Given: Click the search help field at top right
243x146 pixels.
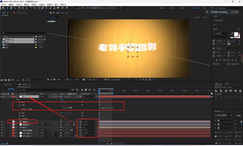Looking at the screenshot, I should click(228, 8).
